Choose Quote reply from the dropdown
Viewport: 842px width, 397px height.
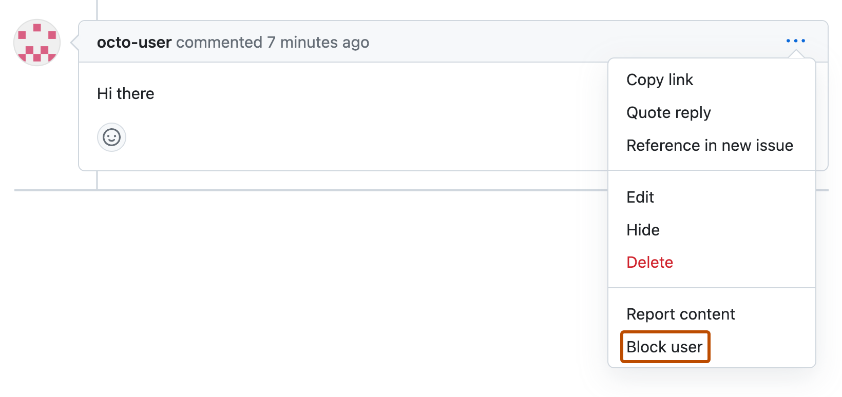point(668,112)
